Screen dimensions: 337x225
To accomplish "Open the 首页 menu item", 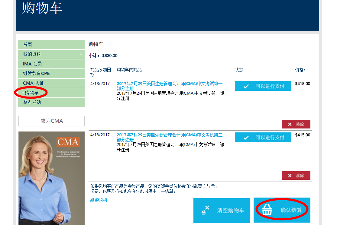I will tap(51, 44).
